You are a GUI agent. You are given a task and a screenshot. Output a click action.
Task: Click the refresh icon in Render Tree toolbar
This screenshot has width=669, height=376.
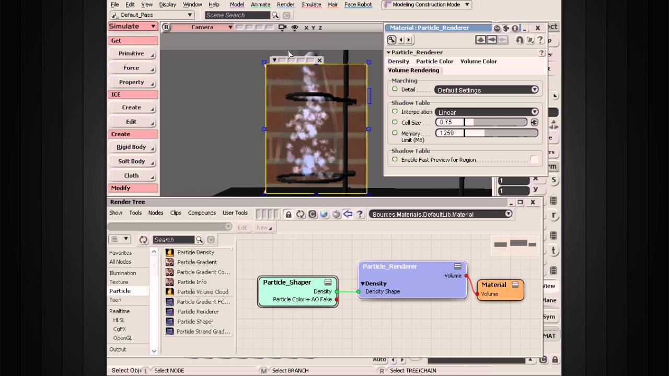pos(300,214)
